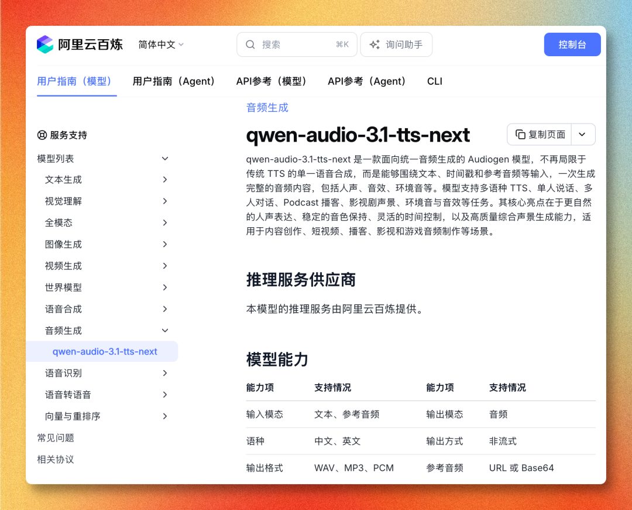Click the sparkle icon in 询问助手
This screenshot has height=510, width=632.
375,45
